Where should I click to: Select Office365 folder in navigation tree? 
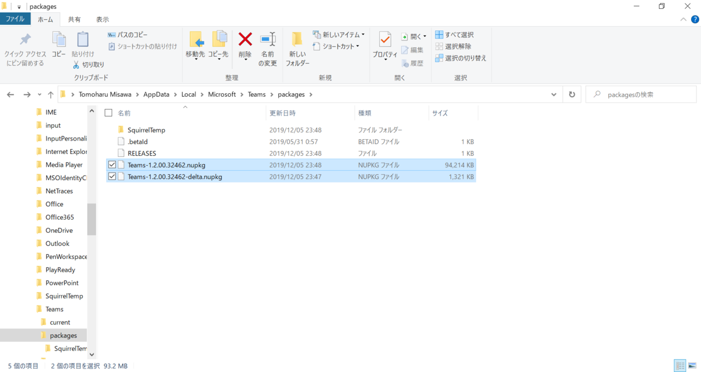tap(60, 217)
